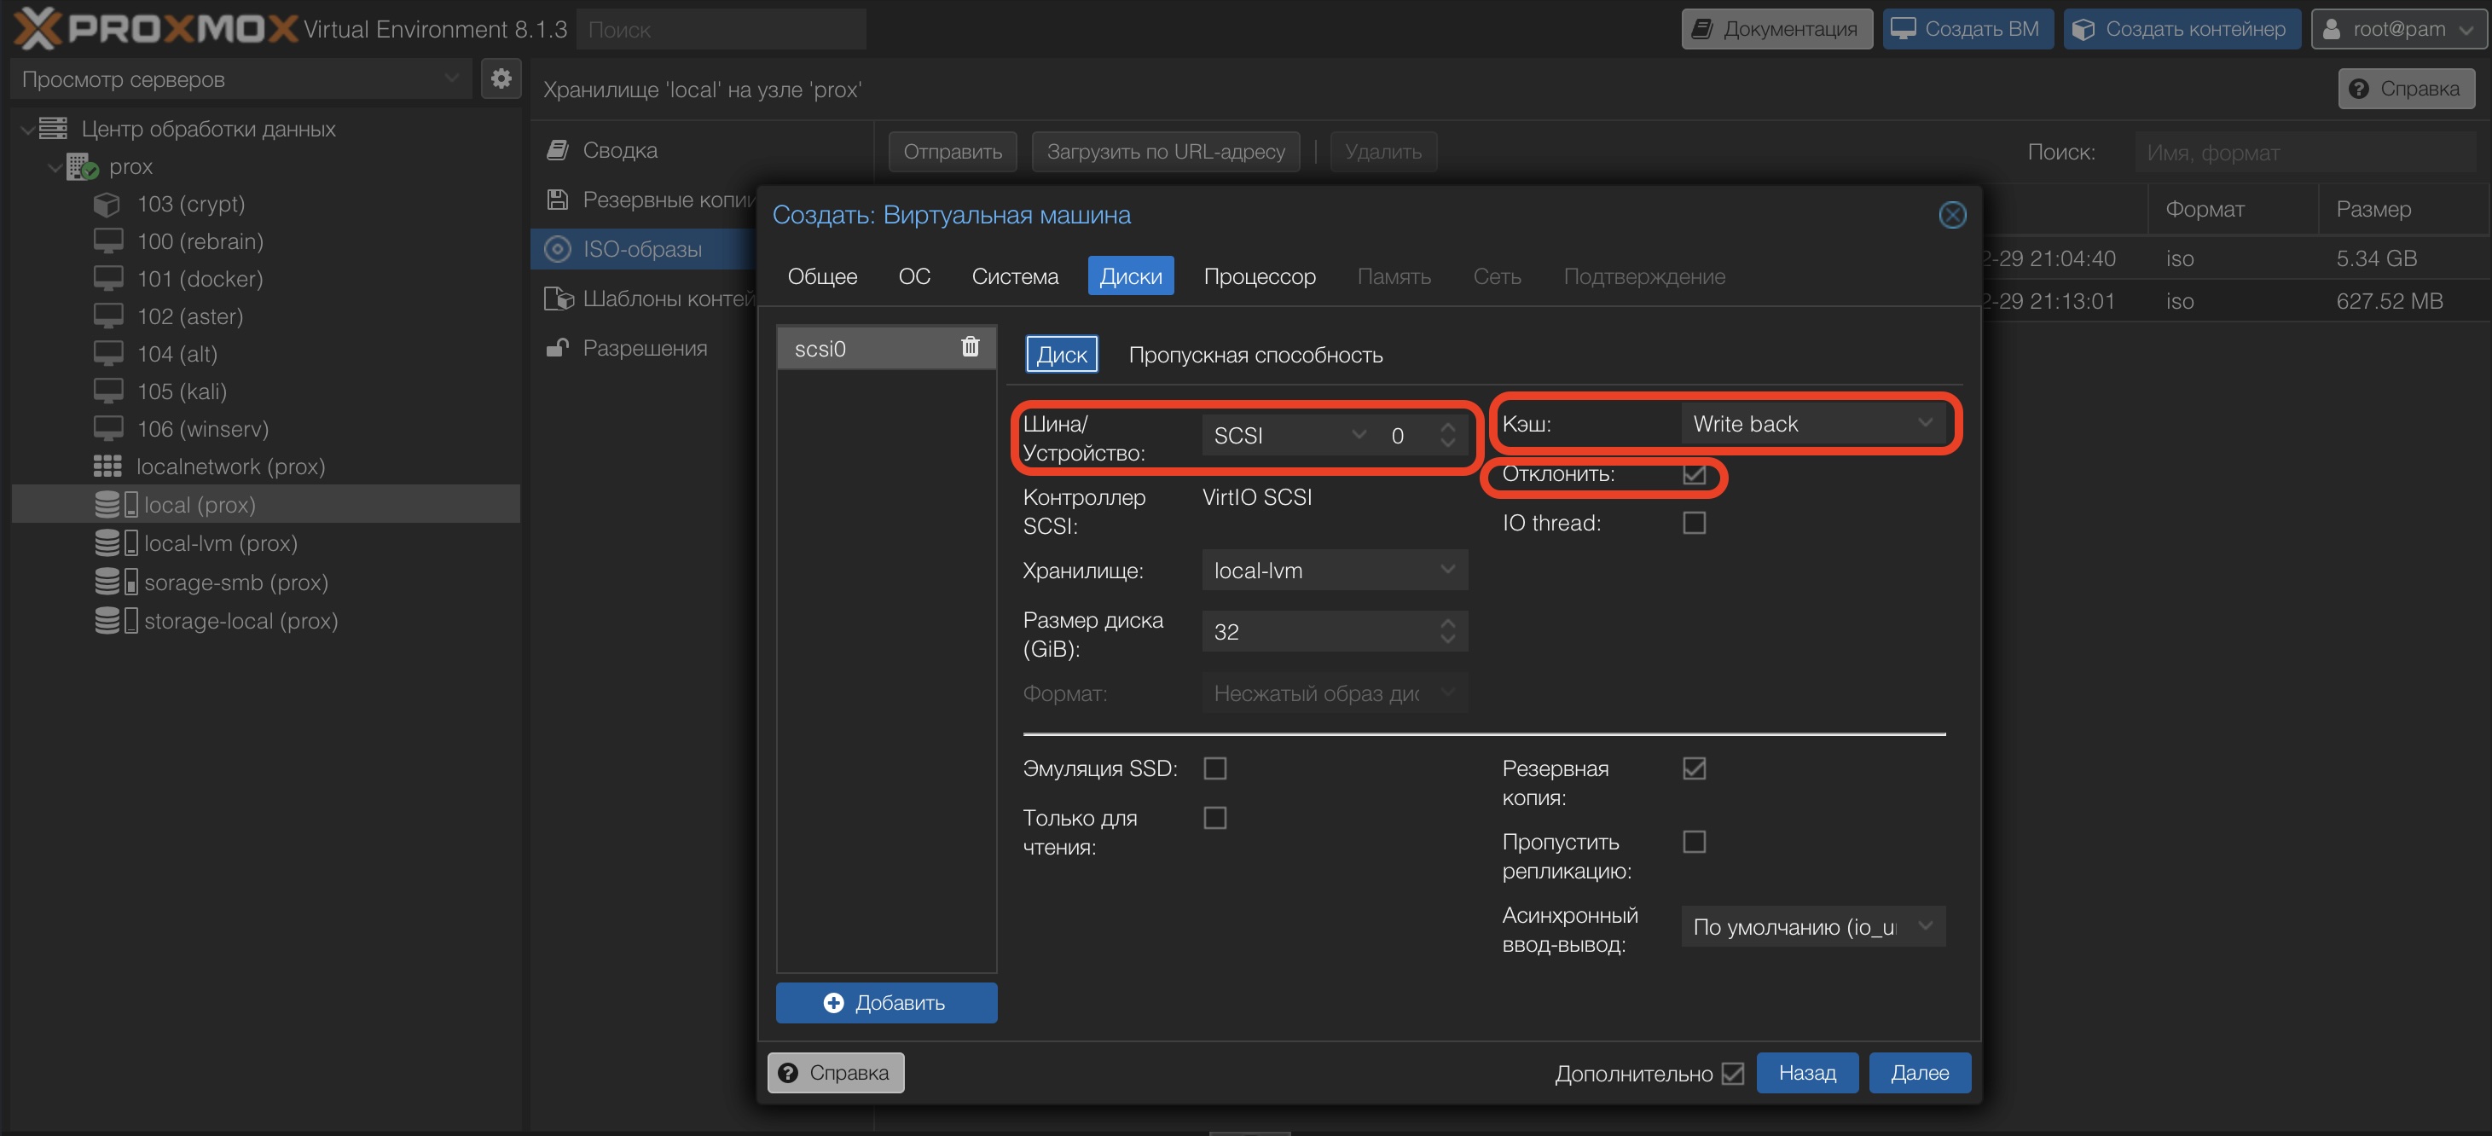This screenshot has width=2492, height=1136.
Task: Close the Create Virtual Machine dialog
Action: coord(1951,215)
